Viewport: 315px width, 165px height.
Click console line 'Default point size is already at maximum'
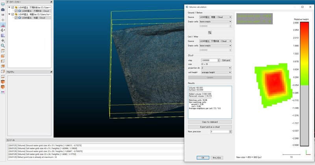(x=32, y=157)
